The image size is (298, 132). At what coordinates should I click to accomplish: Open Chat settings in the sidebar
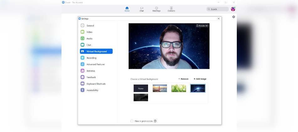[88, 45]
